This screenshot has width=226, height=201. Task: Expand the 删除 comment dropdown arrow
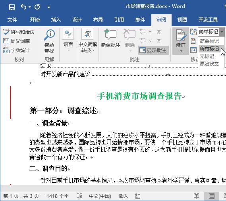(x=130, y=51)
